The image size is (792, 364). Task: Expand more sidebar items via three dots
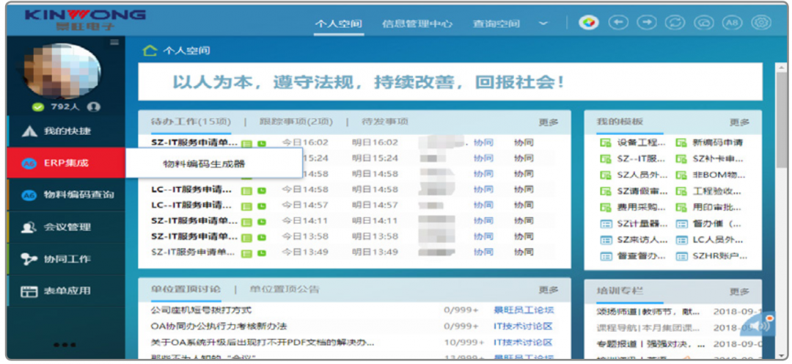pyautogui.click(x=65, y=344)
